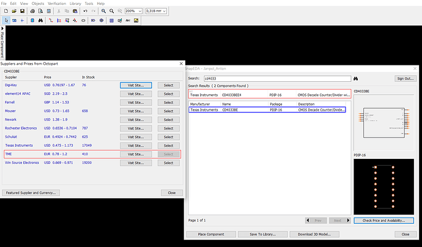Click the New file toolbar icon
422x247 pixels.
click(6, 11)
